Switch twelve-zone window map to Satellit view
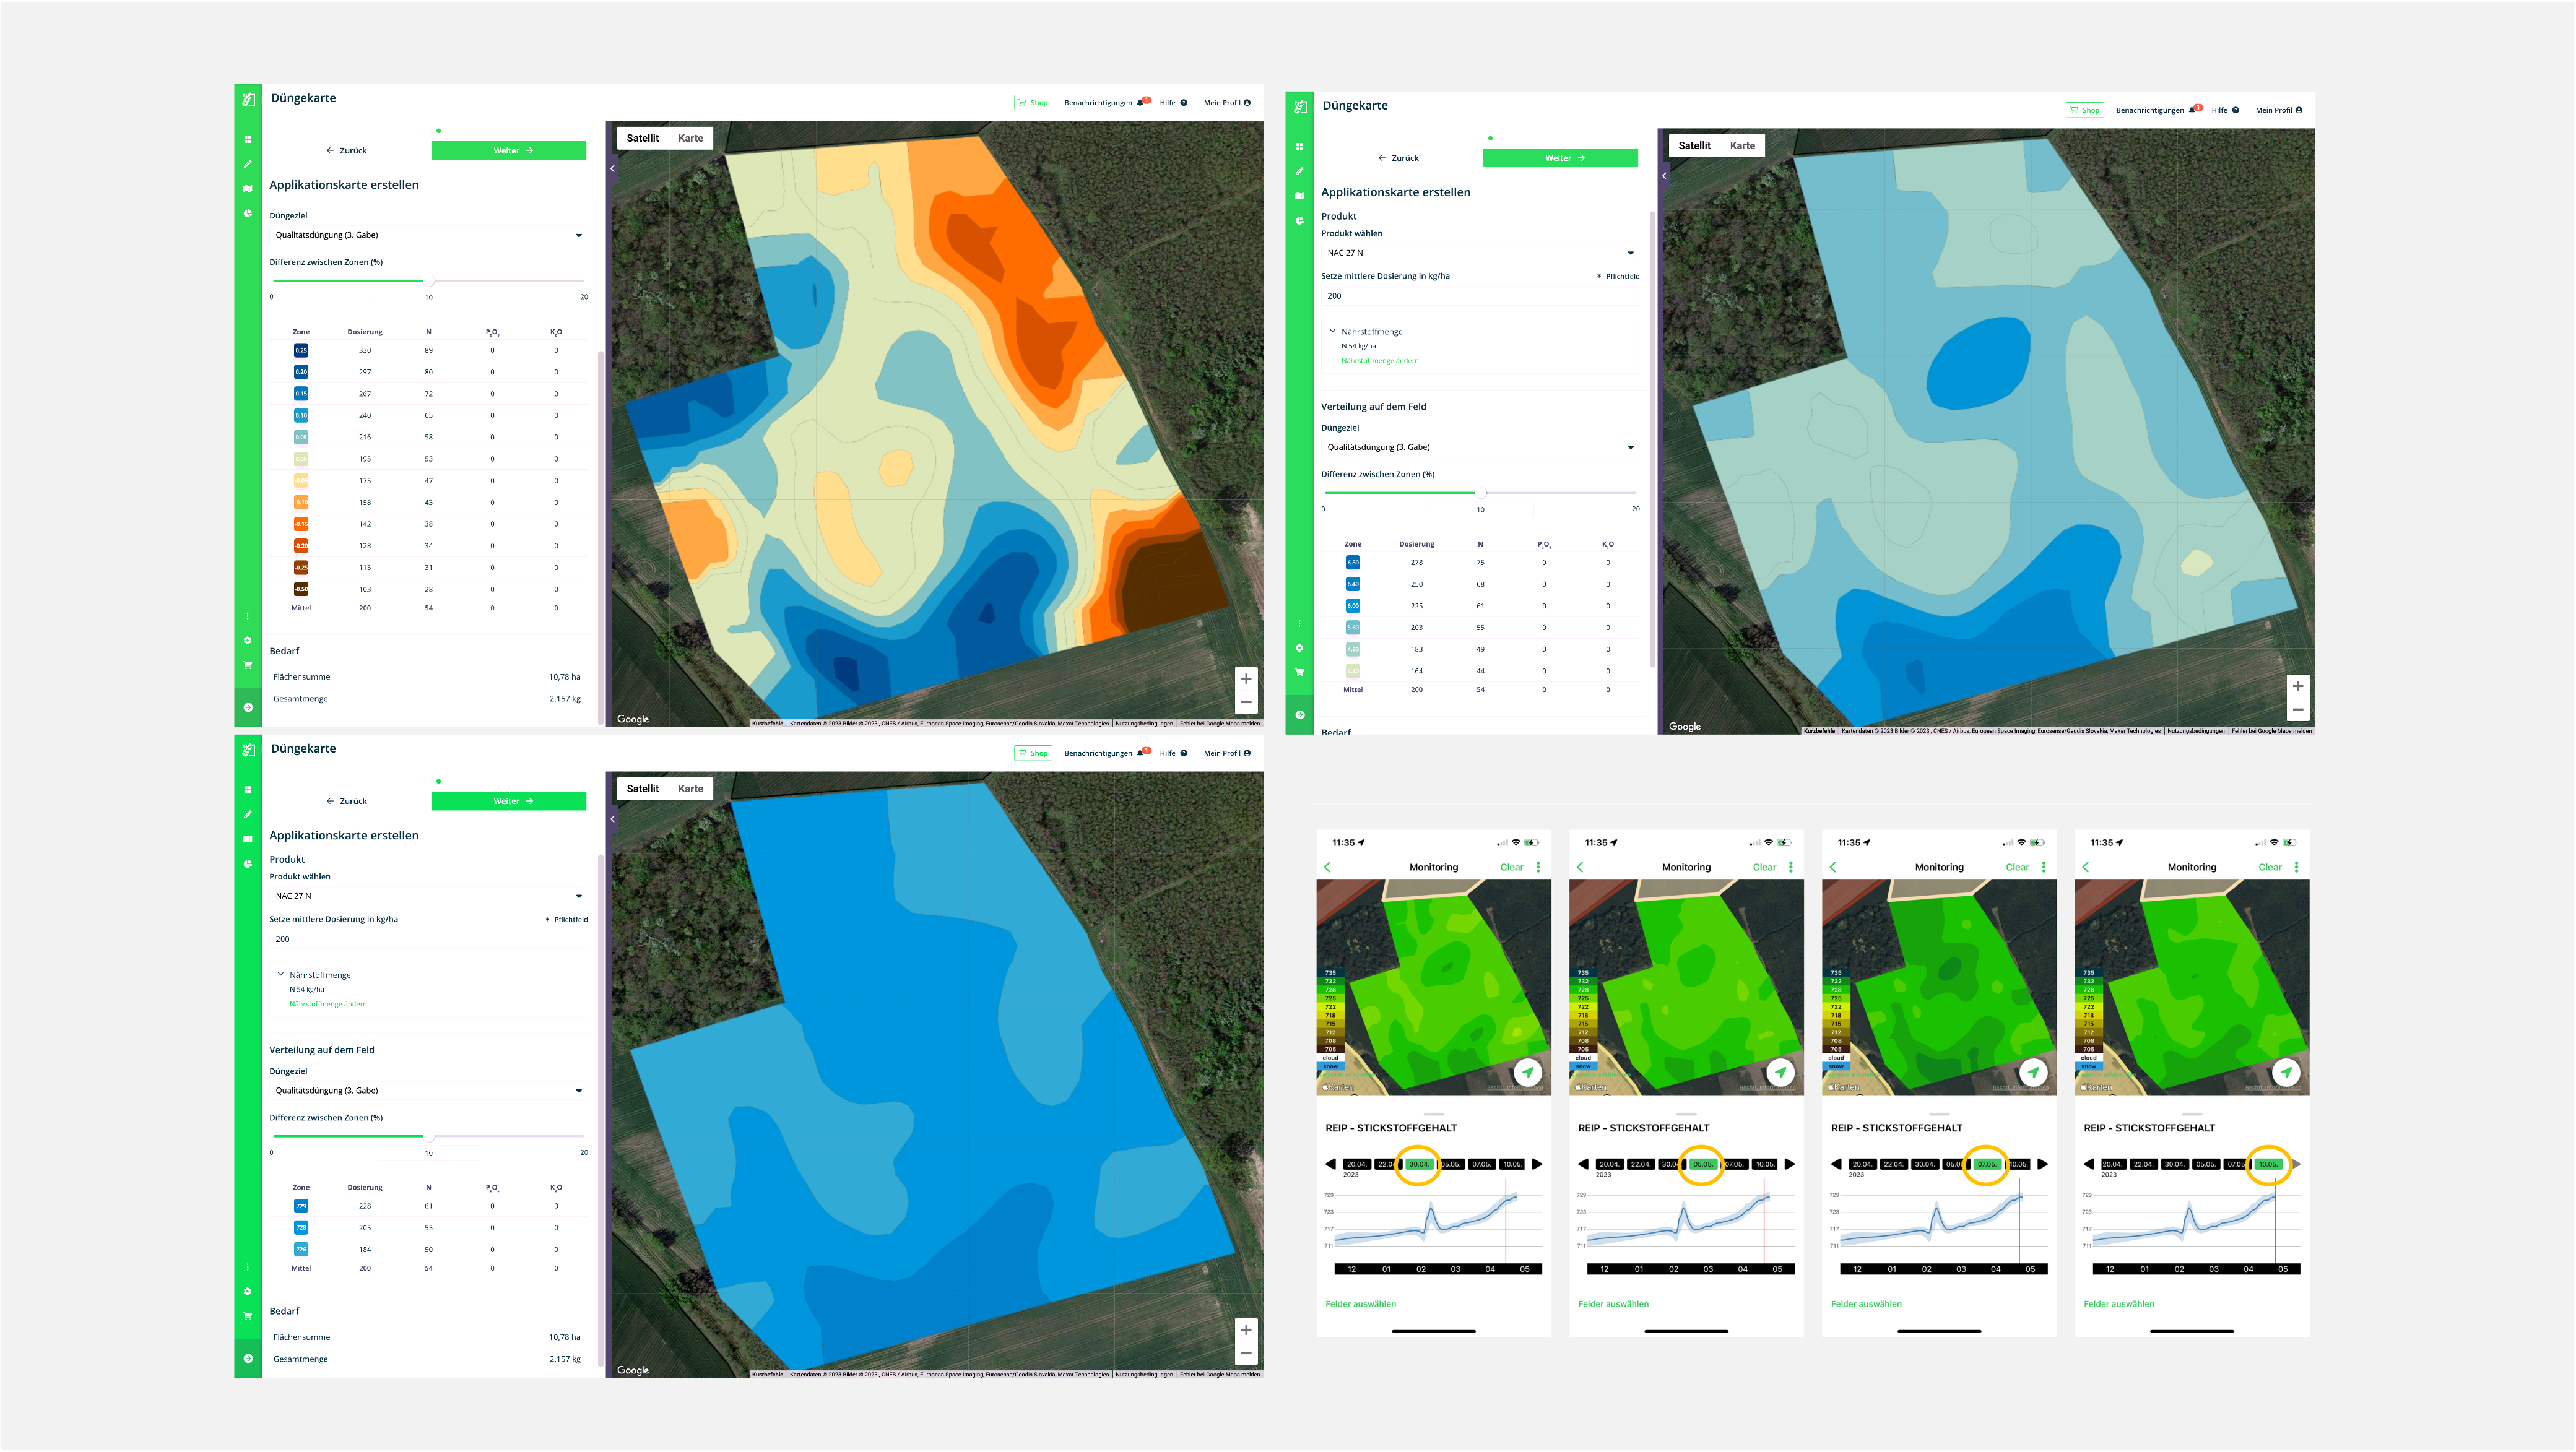This screenshot has height=1452, width=2576. click(642, 138)
